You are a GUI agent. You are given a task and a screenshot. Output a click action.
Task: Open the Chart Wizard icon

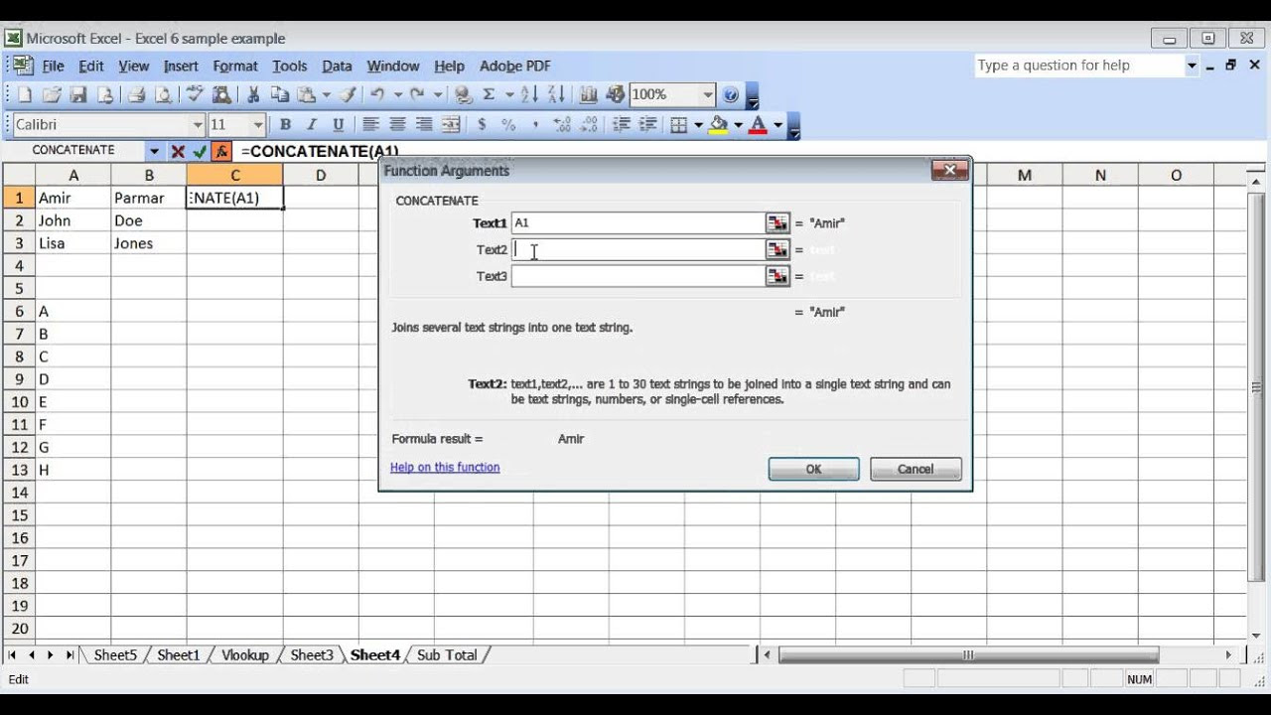588,95
